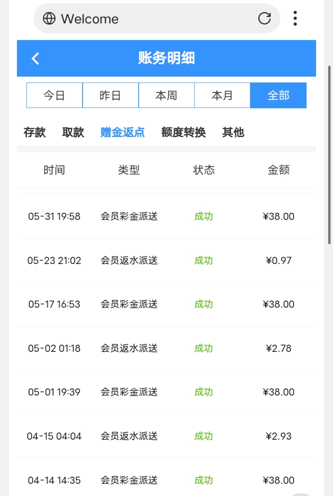Open the 赠金返点 tab
This screenshot has height=496, width=333.
123,132
